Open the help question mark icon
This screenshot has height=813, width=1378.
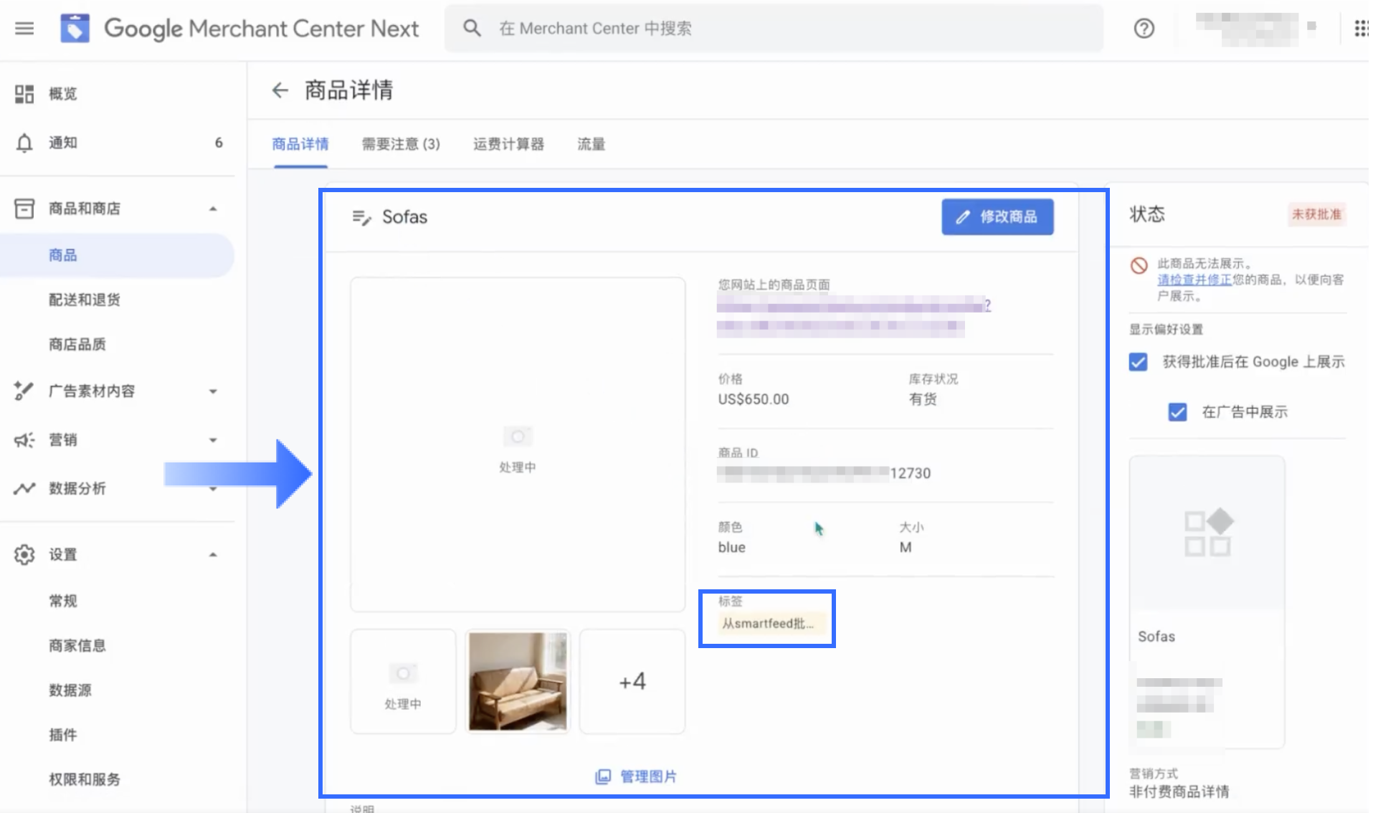pyautogui.click(x=1144, y=29)
